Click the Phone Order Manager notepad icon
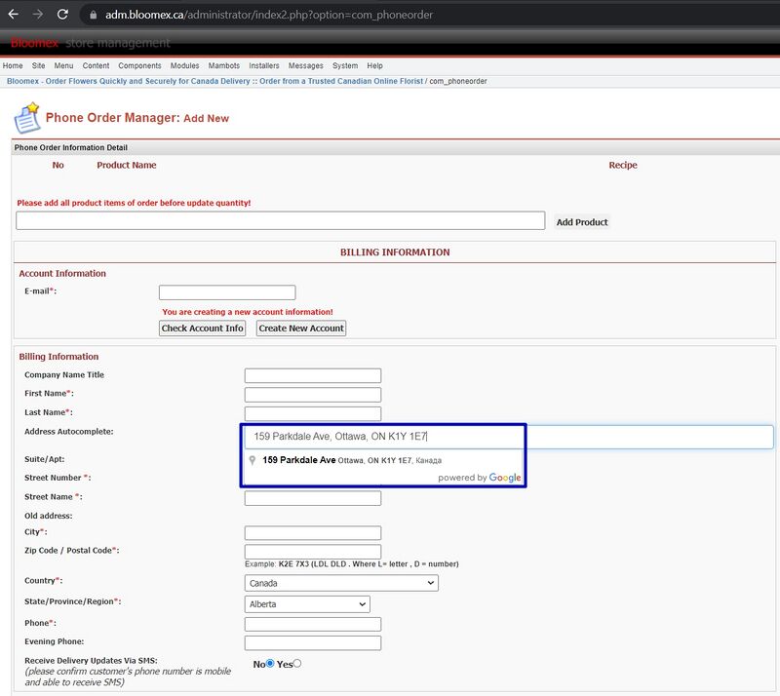The width and height of the screenshot is (780, 696). click(x=27, y=118)
